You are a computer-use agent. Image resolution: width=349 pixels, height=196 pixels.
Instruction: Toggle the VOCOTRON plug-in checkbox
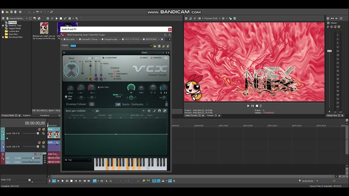123,39
